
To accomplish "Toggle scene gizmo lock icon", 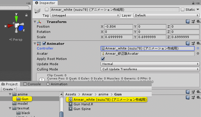I will [x=27, y=15].
